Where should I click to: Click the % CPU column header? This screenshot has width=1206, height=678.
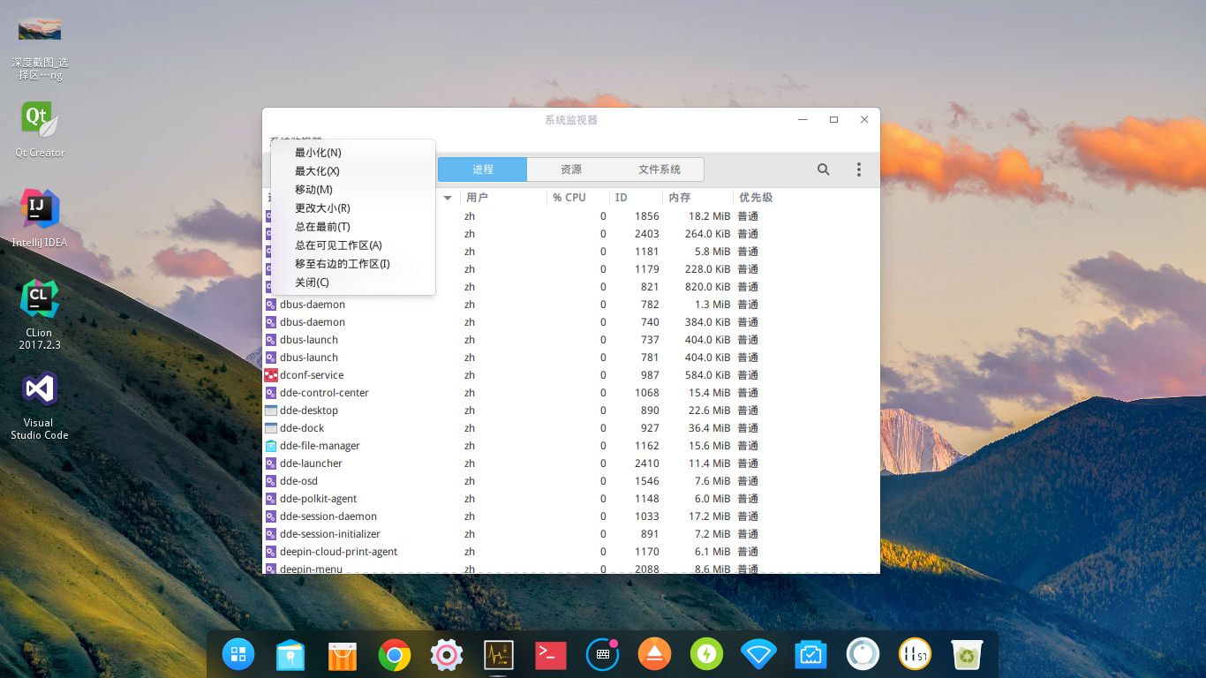(569, 198)
